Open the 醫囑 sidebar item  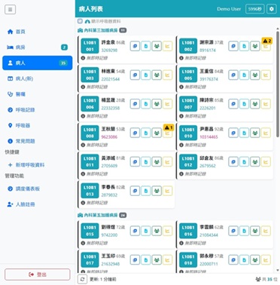click(38, 94)
